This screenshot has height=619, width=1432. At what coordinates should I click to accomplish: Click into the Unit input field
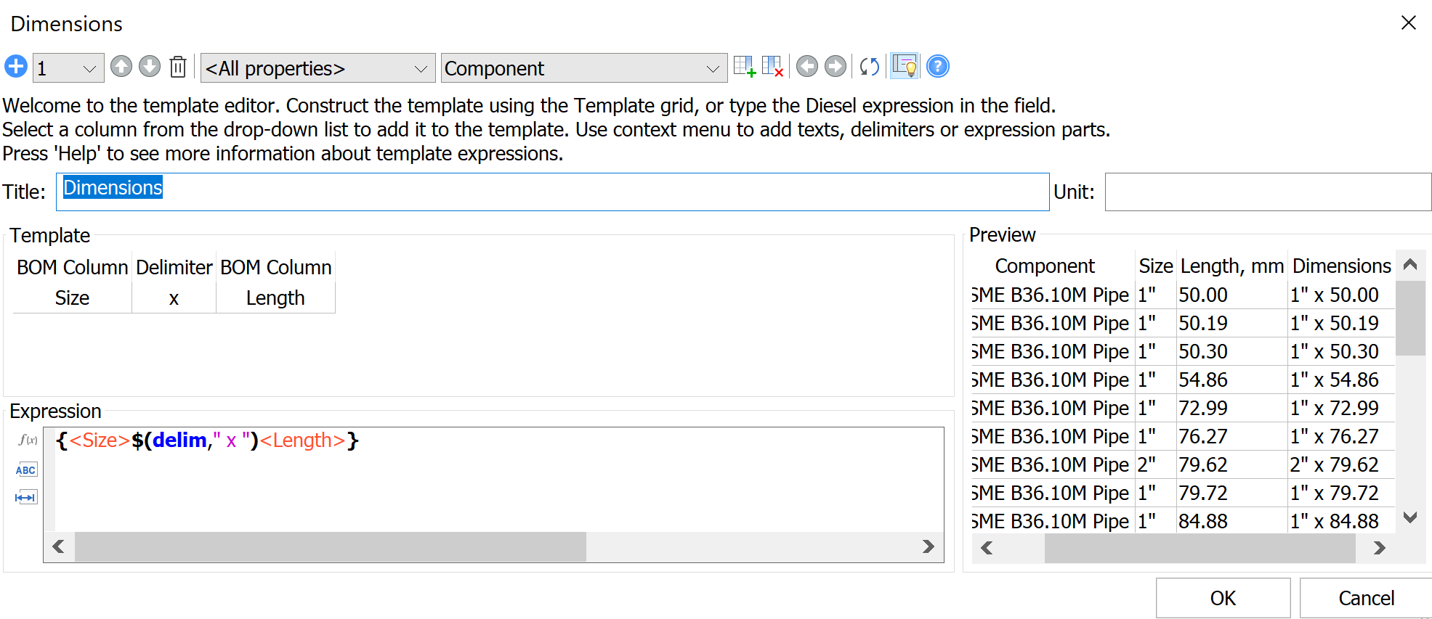click(1267, 192)
